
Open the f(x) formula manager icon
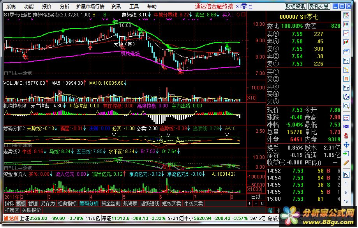pos(346,96)
